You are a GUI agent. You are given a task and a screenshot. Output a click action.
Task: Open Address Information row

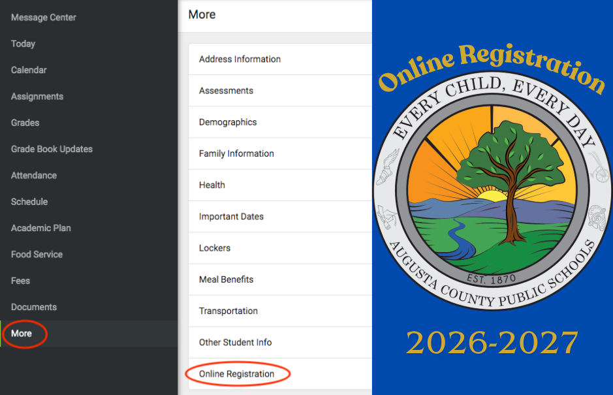coord(280,59)
